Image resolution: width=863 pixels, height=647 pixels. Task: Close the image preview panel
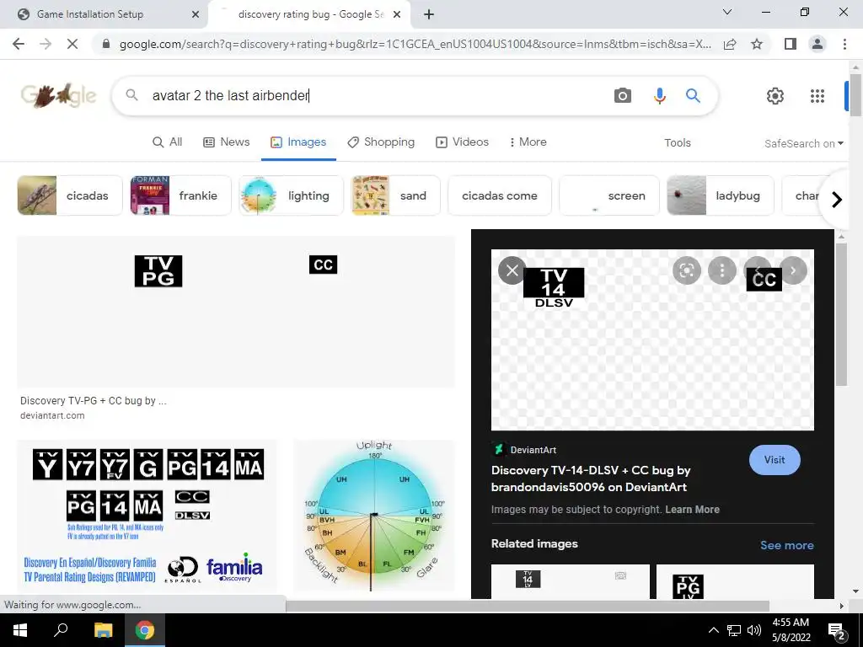(512, 270)
